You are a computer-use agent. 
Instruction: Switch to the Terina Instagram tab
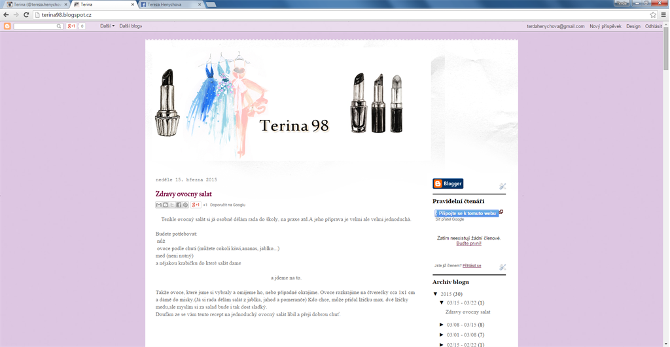coord(35,5)
